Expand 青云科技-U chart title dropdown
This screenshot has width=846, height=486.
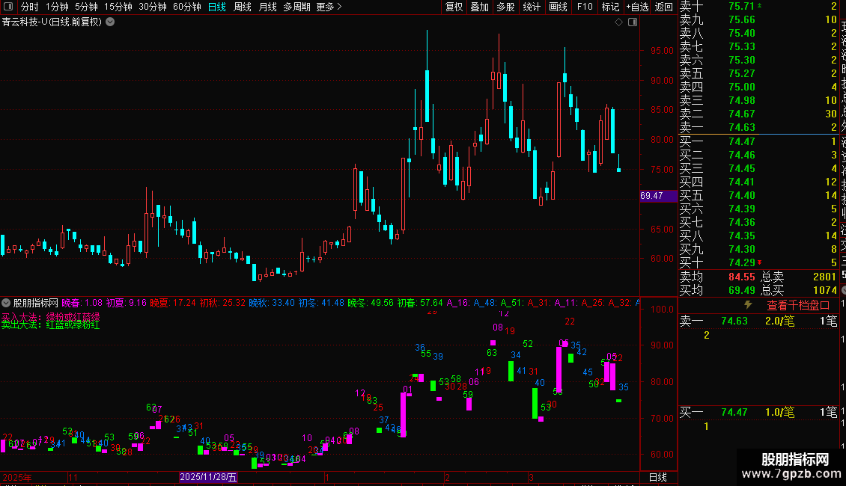[110, 22]
